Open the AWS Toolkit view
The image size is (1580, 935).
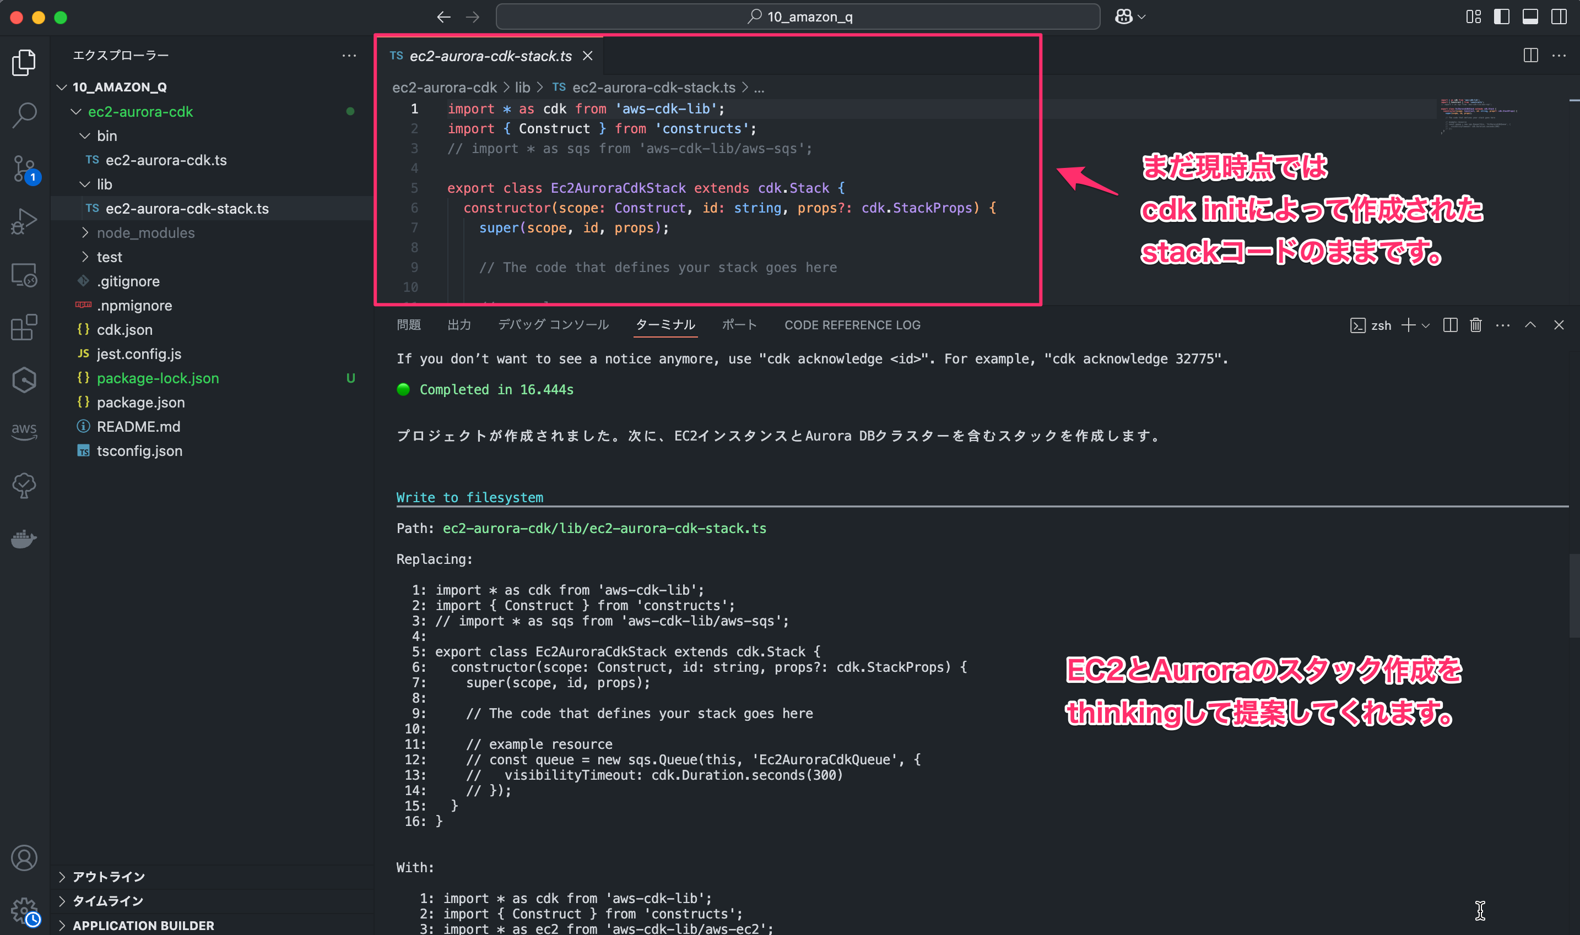point(24,432)
